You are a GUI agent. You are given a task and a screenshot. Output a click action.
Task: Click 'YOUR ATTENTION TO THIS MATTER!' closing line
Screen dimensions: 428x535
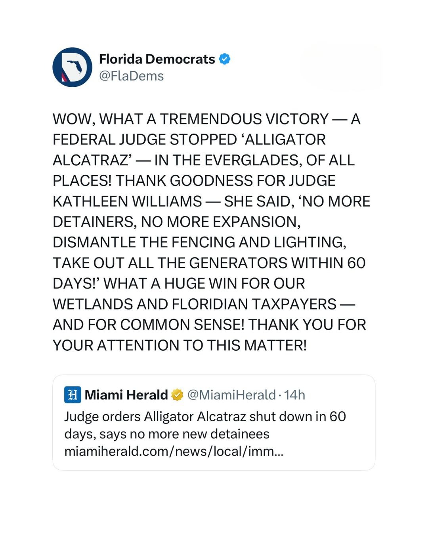(180, 345)
